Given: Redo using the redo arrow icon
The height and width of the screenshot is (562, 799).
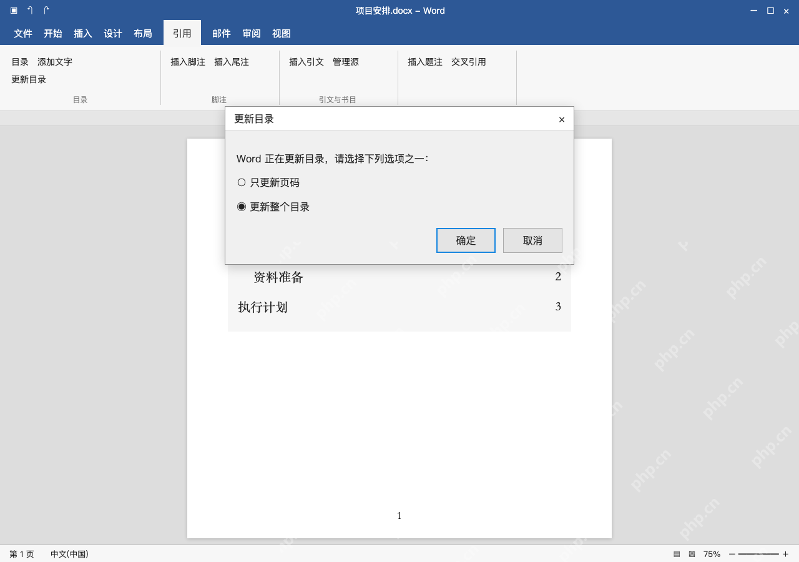Looking at the screenshot, I should 46,11.
